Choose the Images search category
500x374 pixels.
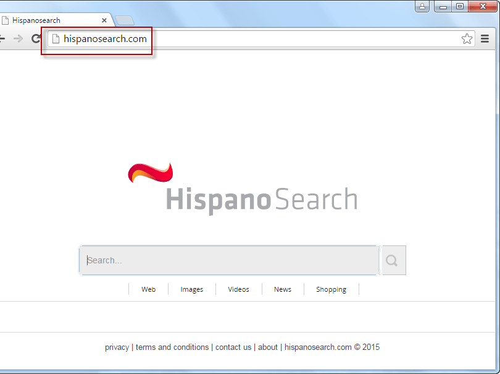click(191, 289)
